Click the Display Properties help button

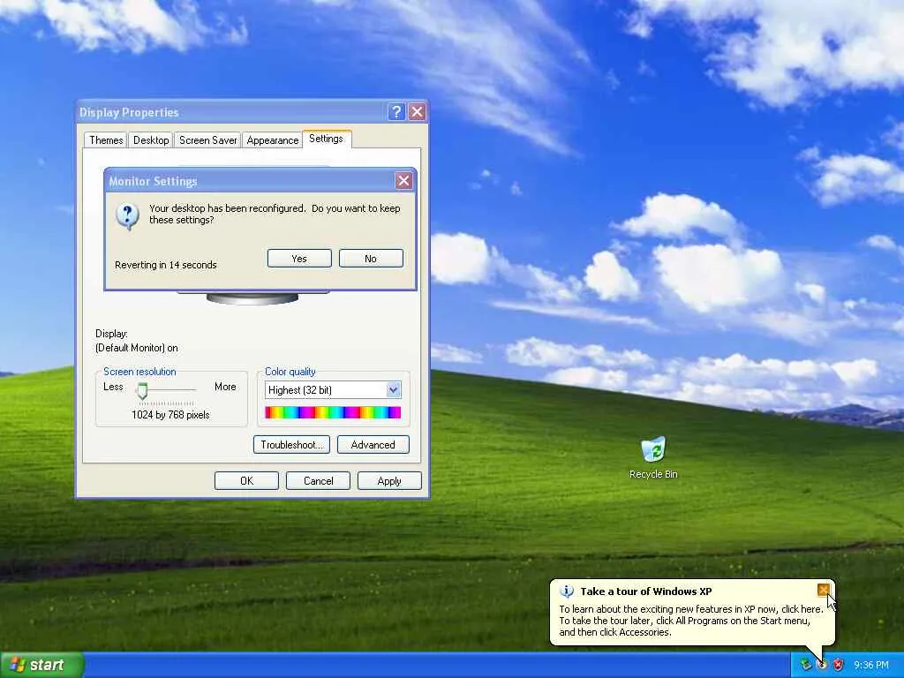pyautogui.click(x=396, y=112)
